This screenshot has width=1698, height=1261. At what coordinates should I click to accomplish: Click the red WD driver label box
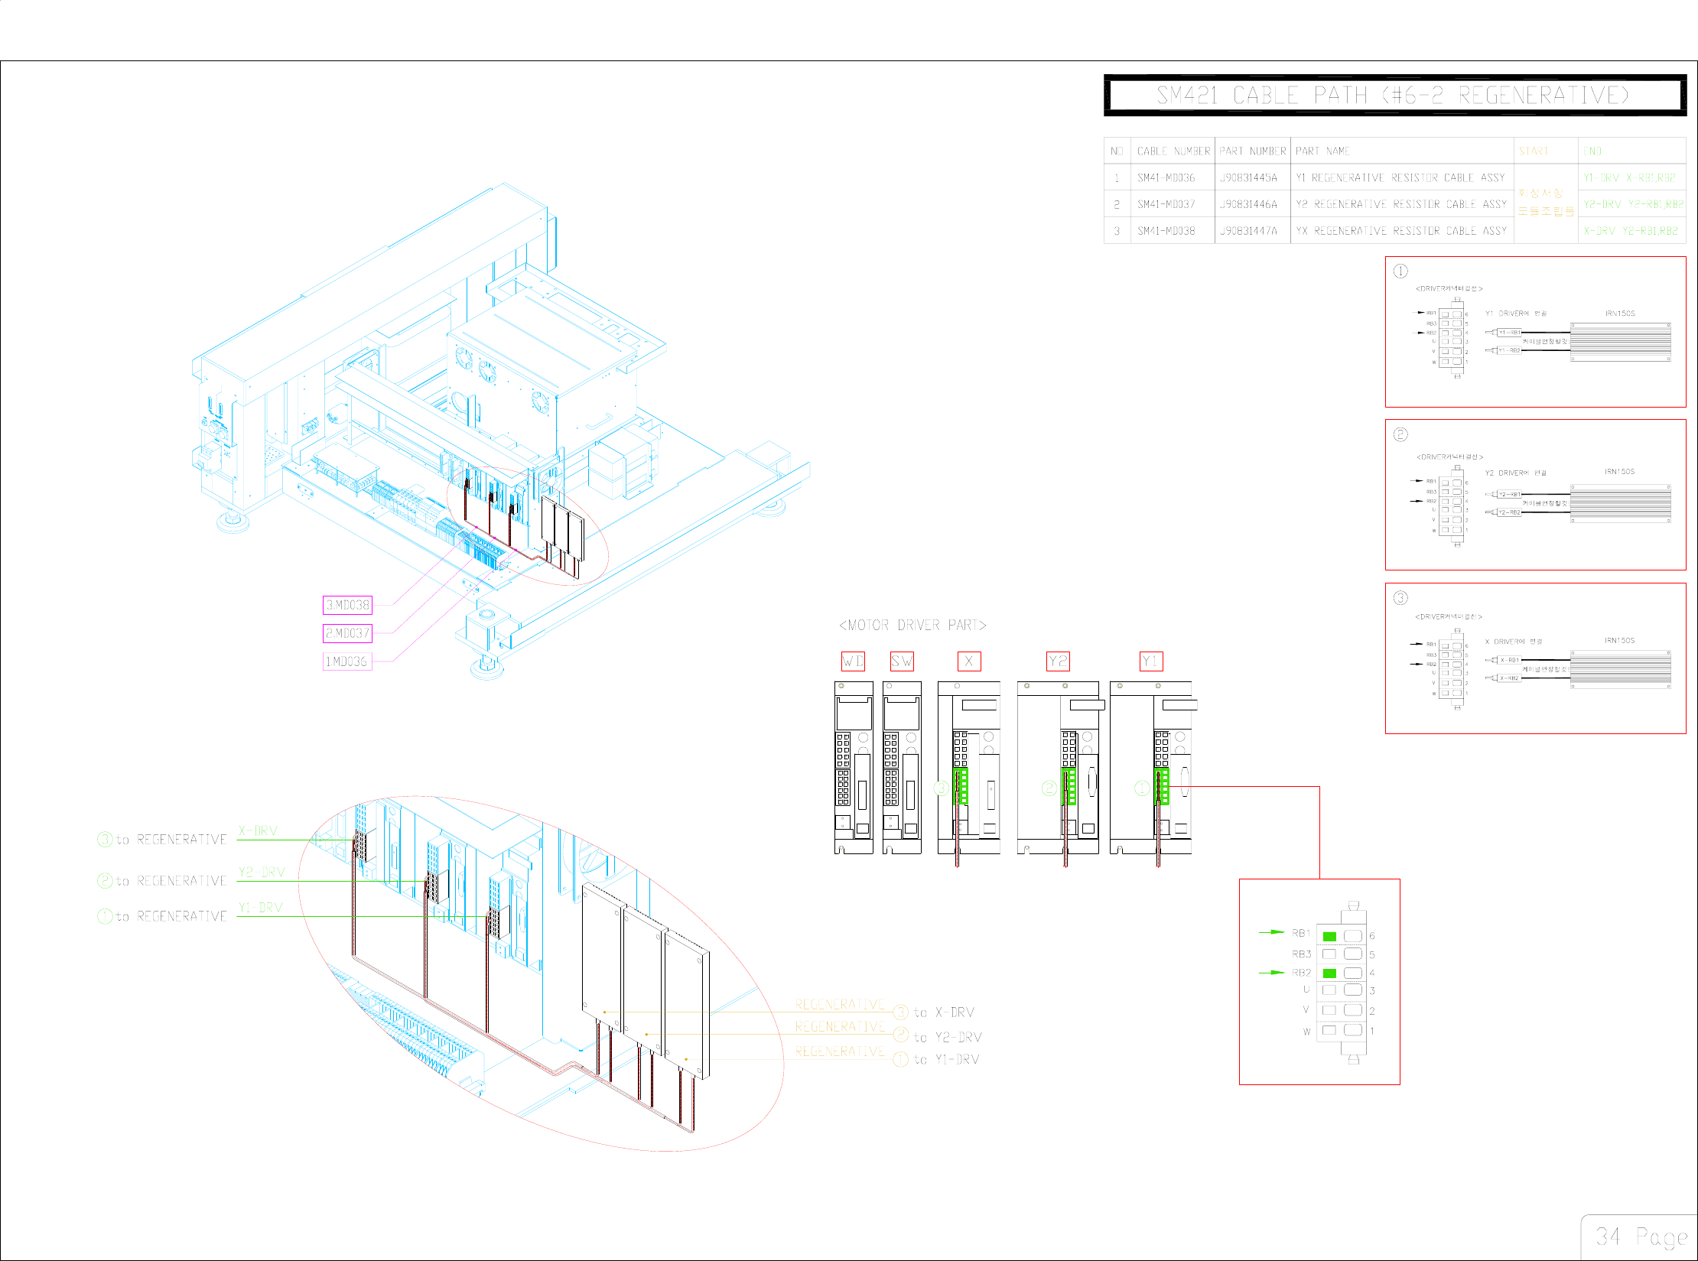(853, 661)
